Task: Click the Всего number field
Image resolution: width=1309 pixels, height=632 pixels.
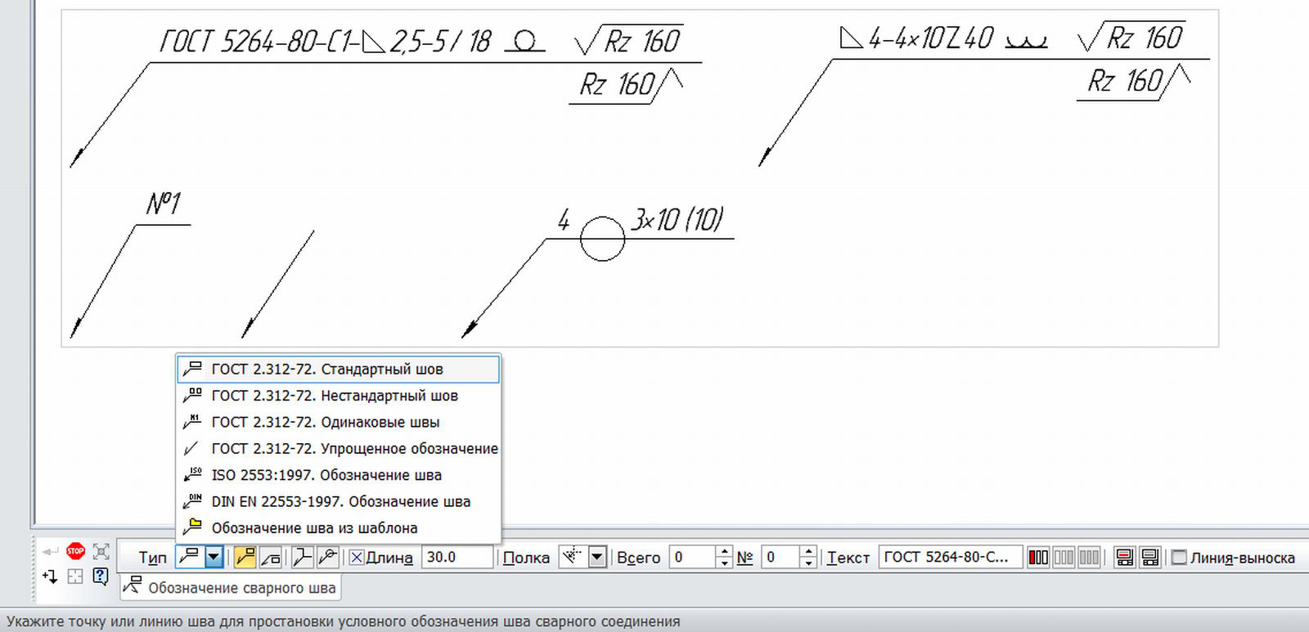Action: tap(692, 558)
